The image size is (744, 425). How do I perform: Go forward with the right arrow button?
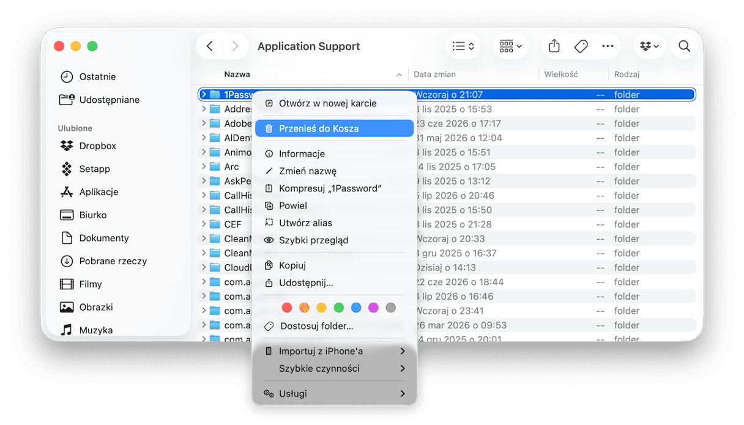click(x=235, y=46)
